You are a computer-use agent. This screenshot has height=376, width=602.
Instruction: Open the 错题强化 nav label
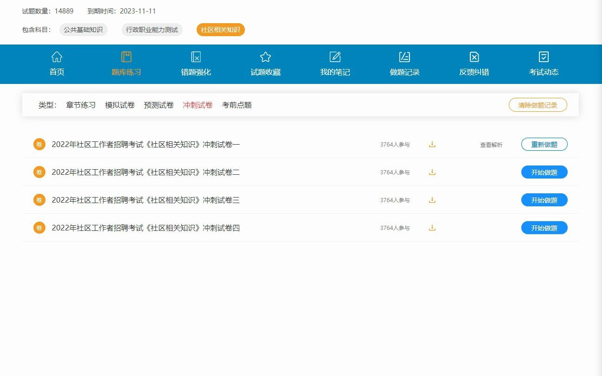(x=196, y=72)
